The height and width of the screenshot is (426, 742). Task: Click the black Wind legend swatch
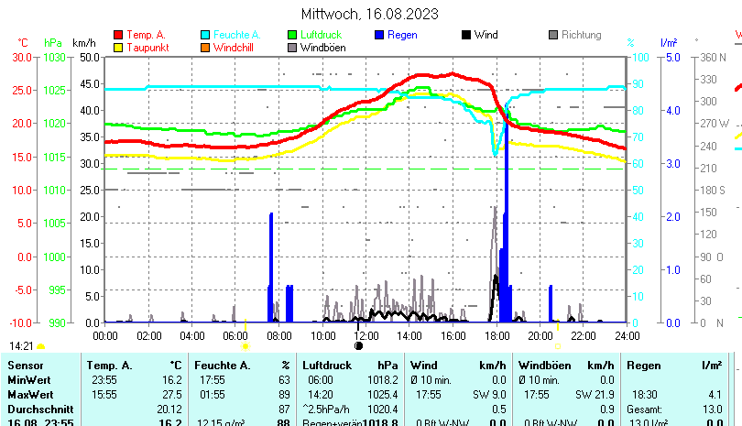tap(466, 35)
